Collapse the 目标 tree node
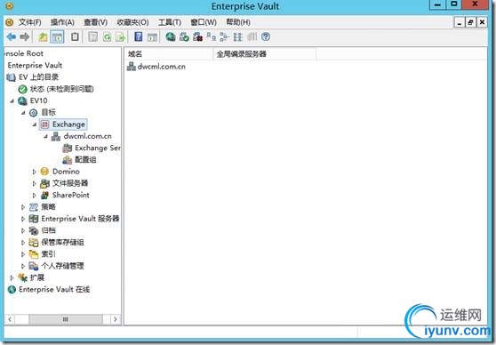This screenshot has height=345, width=496. [23, 113]
